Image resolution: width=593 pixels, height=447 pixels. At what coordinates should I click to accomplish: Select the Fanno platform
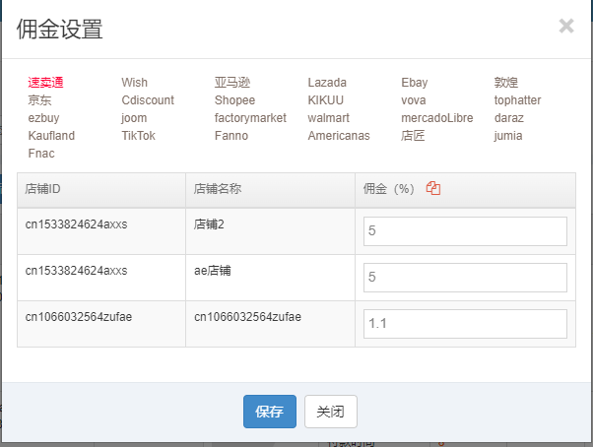231,136
